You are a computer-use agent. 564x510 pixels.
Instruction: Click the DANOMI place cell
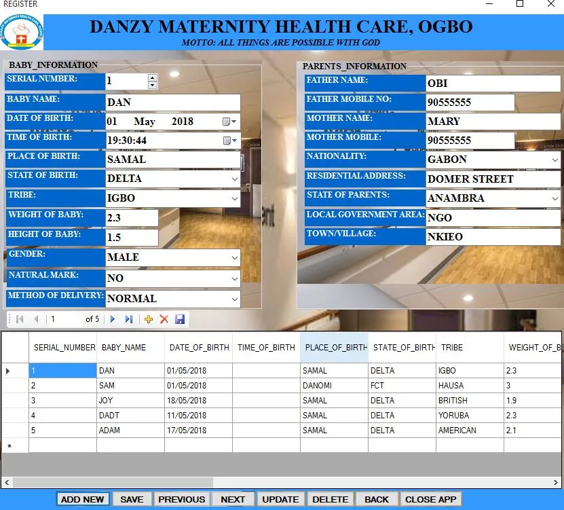334,386
